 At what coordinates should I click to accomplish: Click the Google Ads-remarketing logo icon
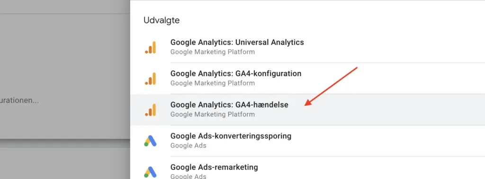pyautogui.click(x=150, y=172)
